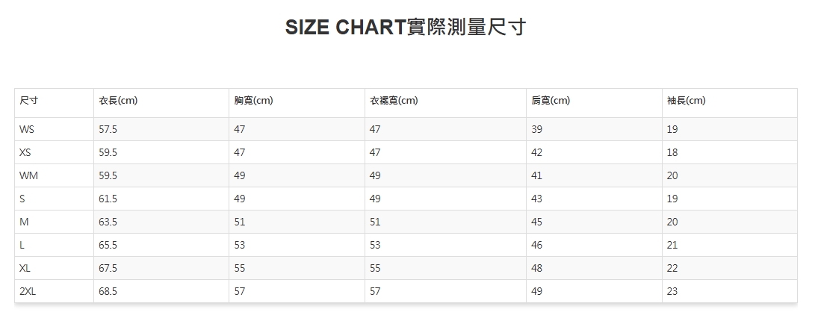Click sleeve length 23 in 2XL row
The image size is (815, 318).
pos(672,292)
